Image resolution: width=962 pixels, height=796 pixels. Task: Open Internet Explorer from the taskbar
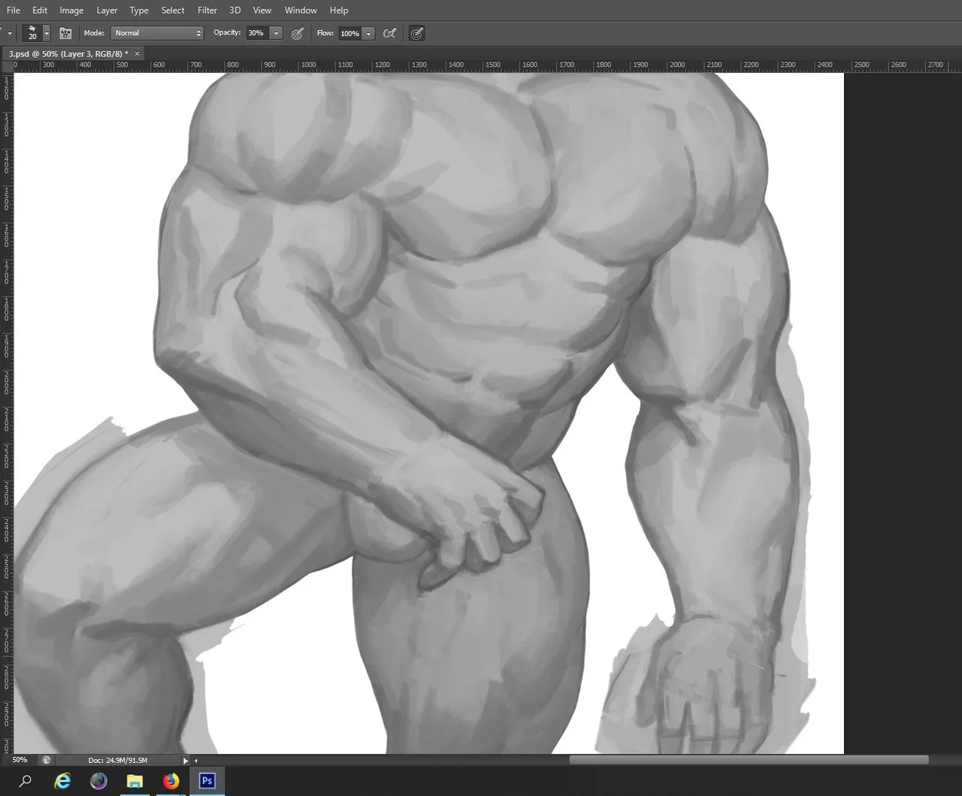pos(62,781)
